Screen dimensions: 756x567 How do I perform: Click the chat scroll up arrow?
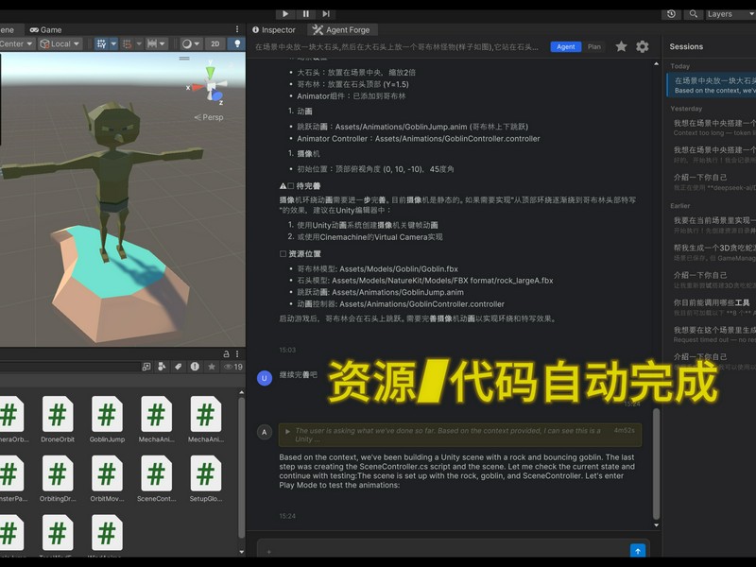pyautogui.click(x=656, y=63)
